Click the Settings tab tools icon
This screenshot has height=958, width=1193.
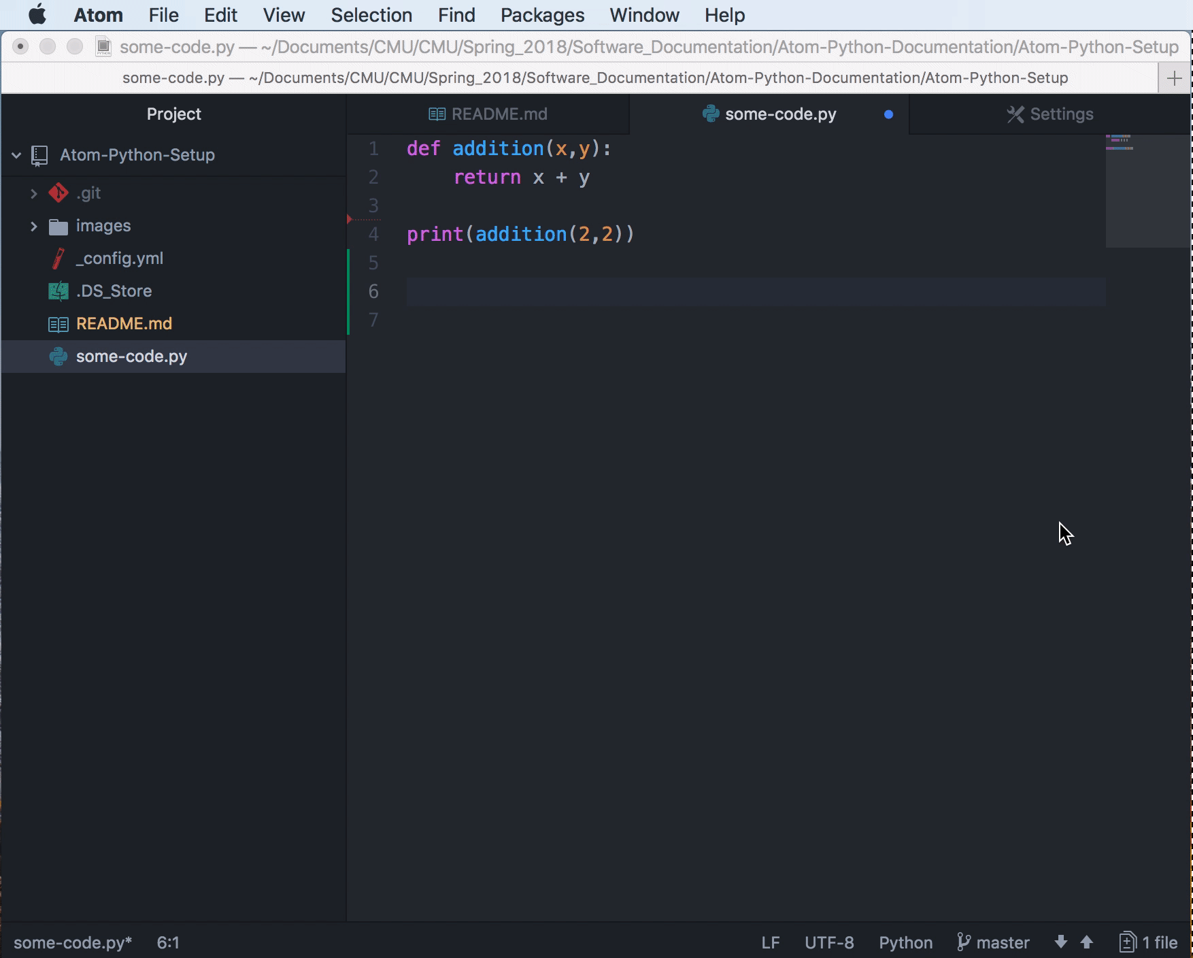[1015, 114]
